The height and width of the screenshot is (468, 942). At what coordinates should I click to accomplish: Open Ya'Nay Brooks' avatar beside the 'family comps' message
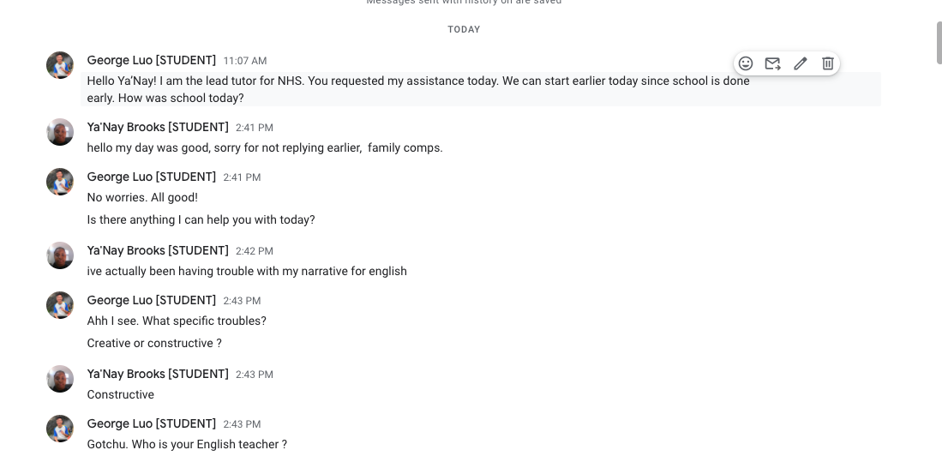pos(60,132)
